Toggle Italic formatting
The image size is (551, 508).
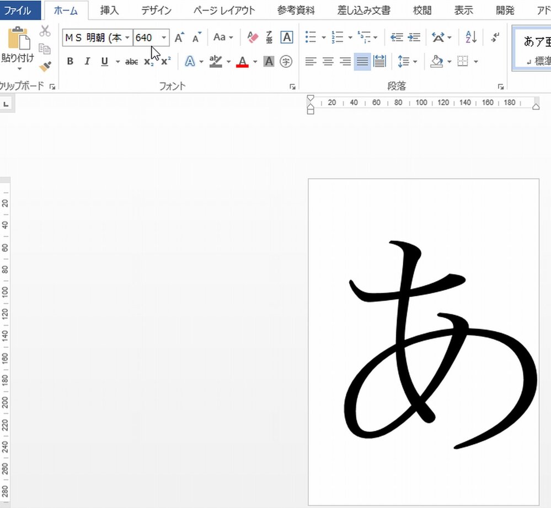tap(87, 62)
